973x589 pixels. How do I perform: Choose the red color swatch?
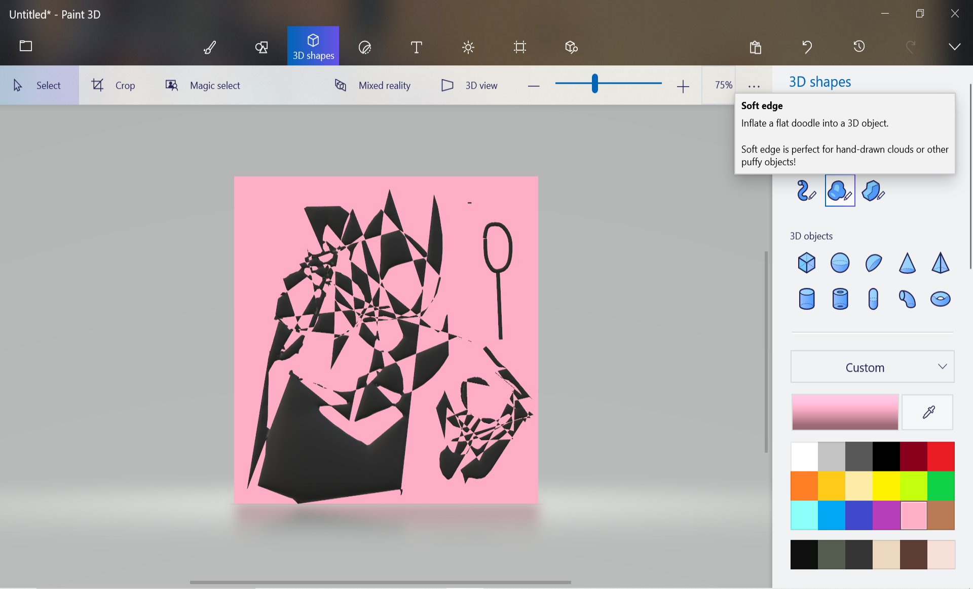tap(941, 456)
